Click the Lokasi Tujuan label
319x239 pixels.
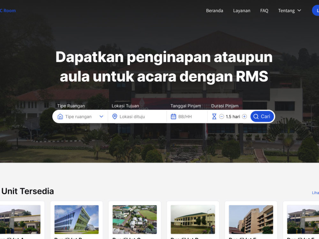(x=125, y=106)
